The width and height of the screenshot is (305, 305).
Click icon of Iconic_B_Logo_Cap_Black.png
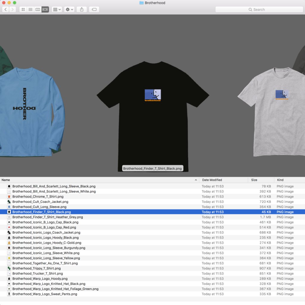click(x=9, y=222)
